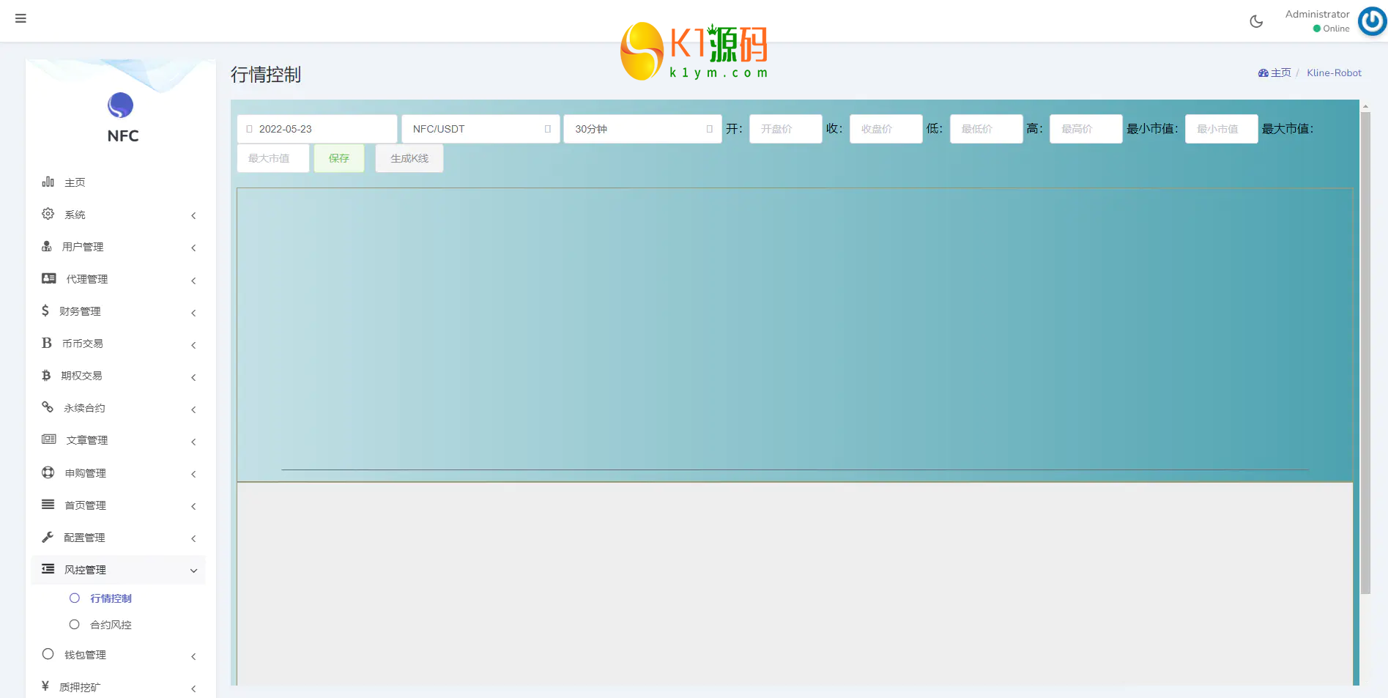
Task: Click the NFC logo in sidebar
Action: [x=121, y=105]
